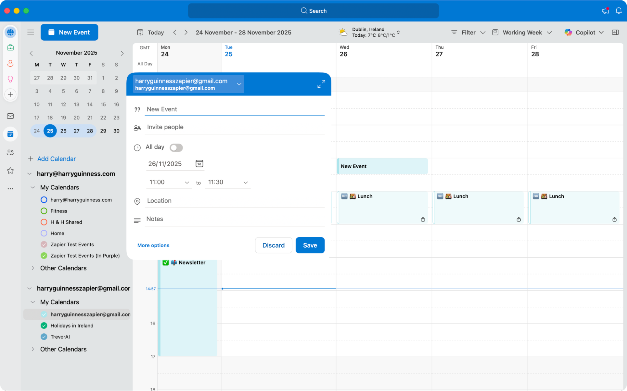
Task: Toggle the All day switch
Action: 176,147
